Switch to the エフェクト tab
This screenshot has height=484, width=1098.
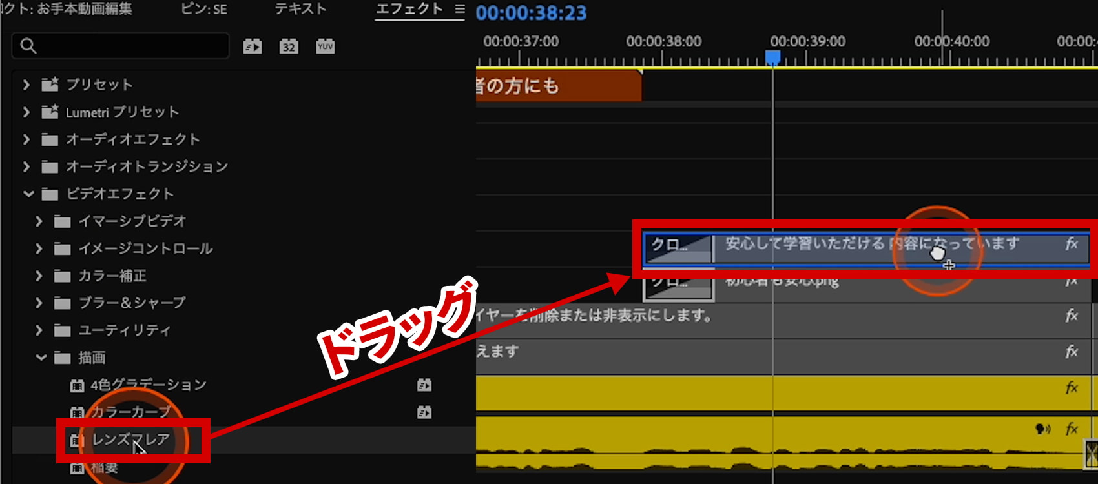click(409, 9)
